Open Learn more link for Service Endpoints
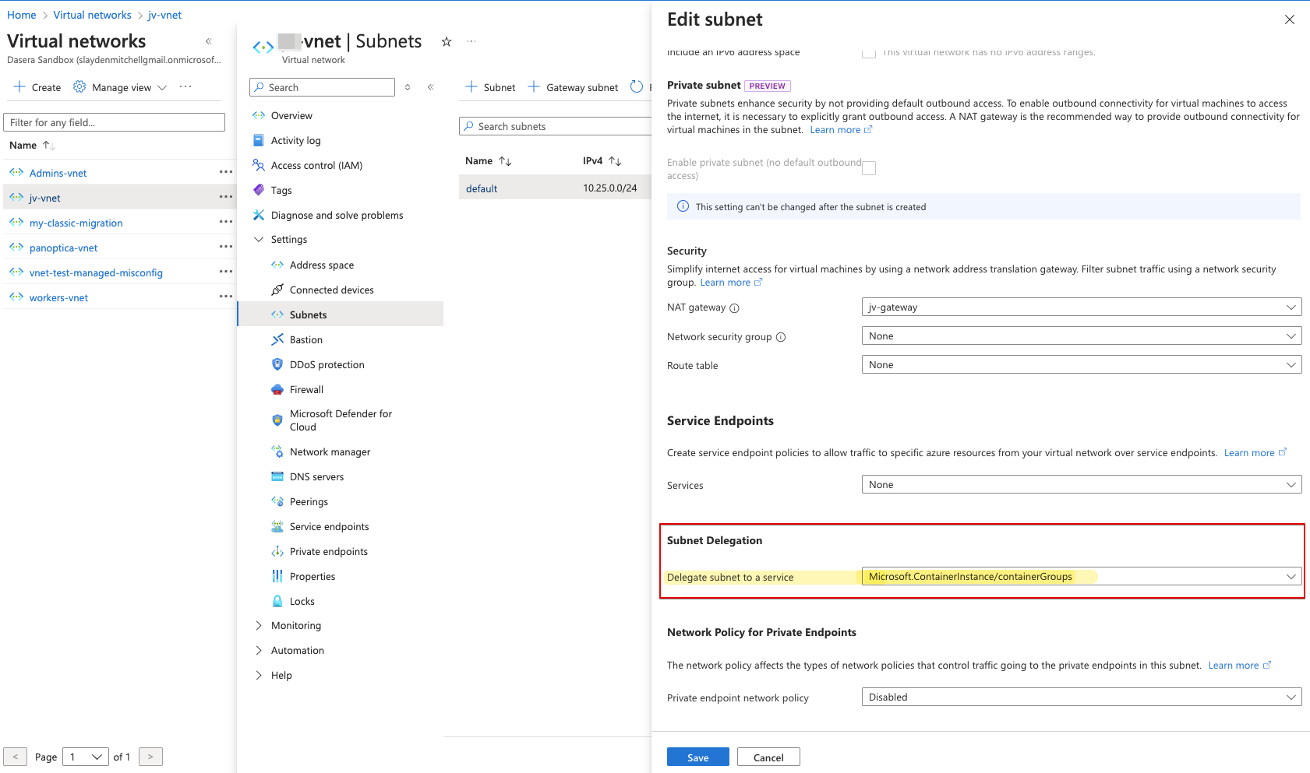The image size is (1310, 773). coord(1255,453)
